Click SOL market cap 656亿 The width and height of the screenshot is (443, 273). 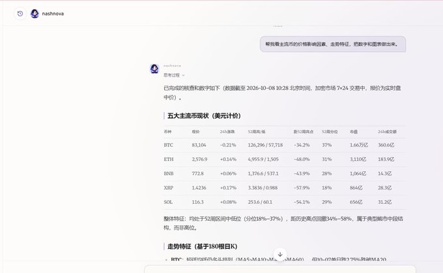pyautogui.click(x=356, y=202)
